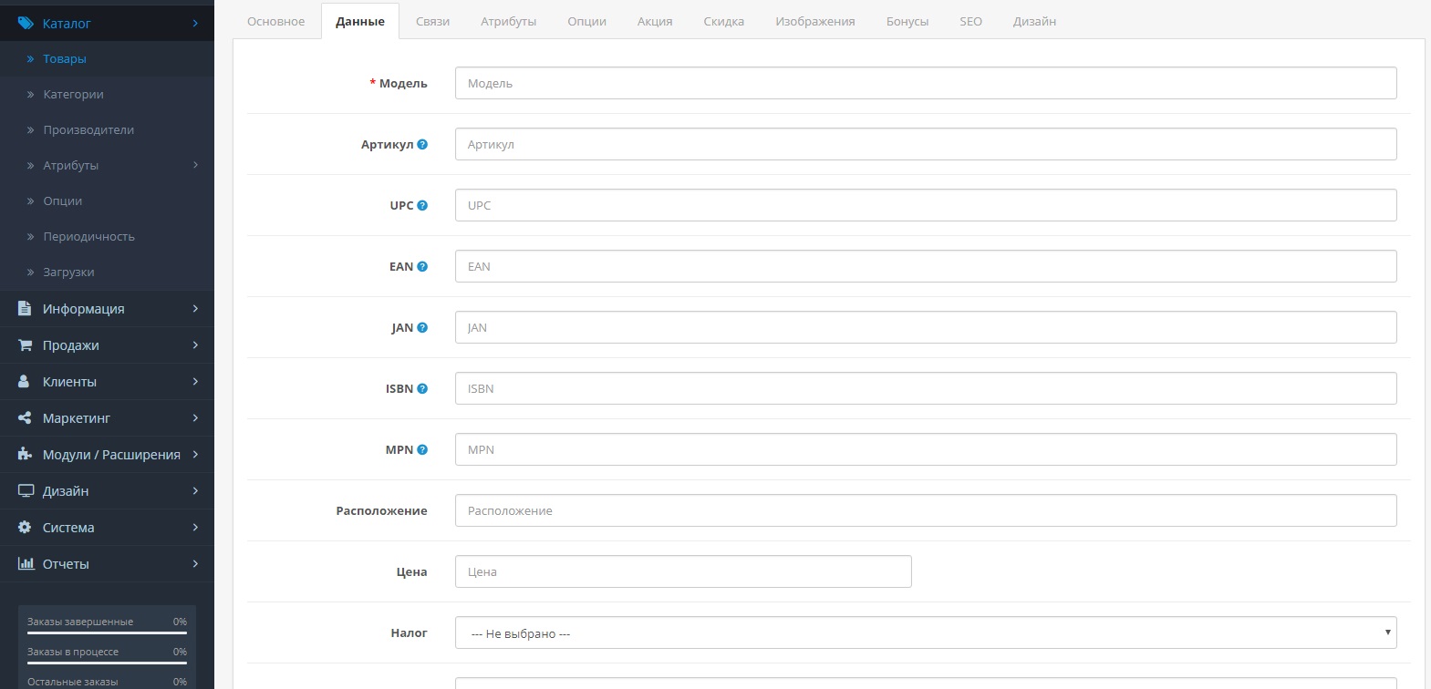Click the help icon next to ISBN
The height and width of the screenshot is (689, 1431).
(422, 388)
